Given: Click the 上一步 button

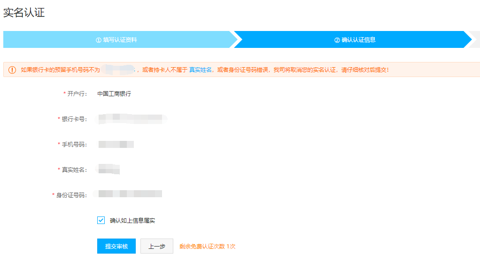Looking at the screenshot, I should (x=157, y=246).
